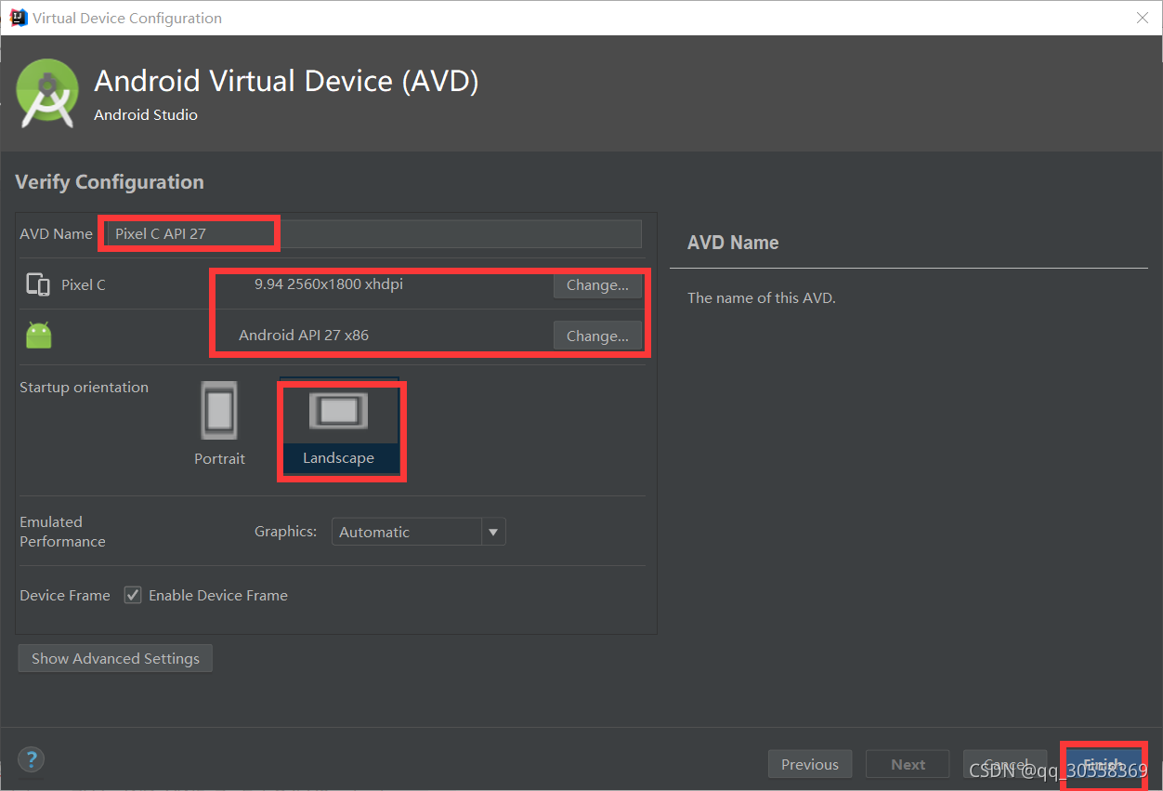Image resolution: width=1163 pixels, height=791 pixels.
Task: Click the 'Pixel C' device label
Action: point(84,285)
